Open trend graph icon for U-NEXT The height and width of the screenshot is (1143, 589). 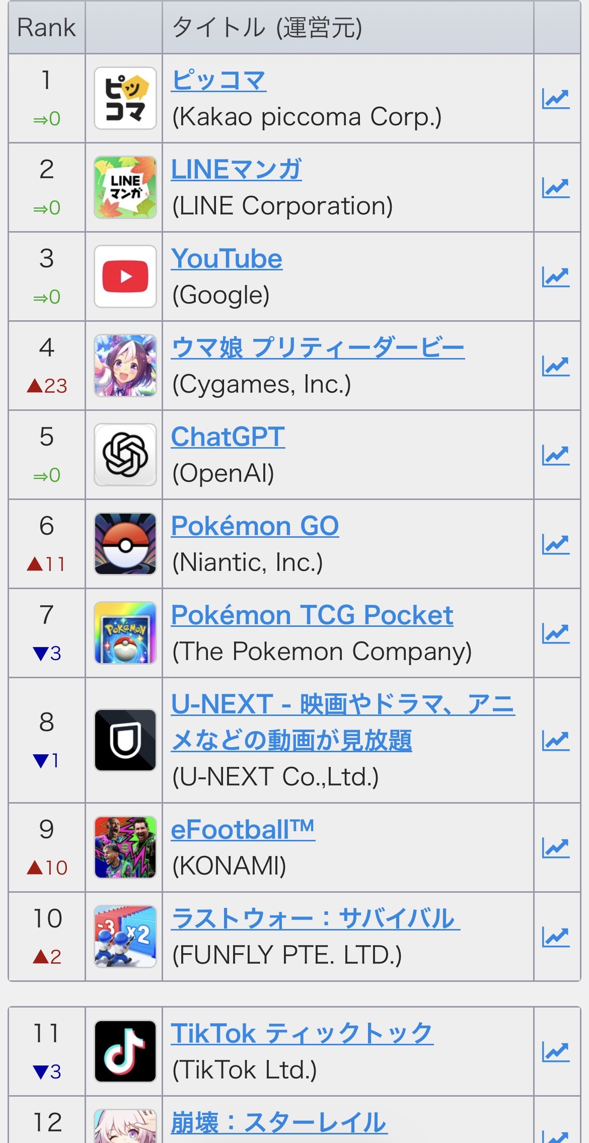click(556, 741)
